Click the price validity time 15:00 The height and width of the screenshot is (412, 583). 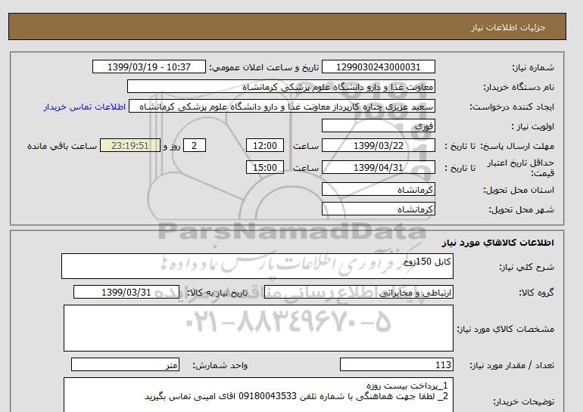coord(265,167)
